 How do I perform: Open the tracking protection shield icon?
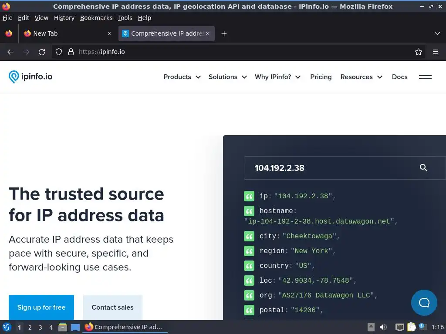[x=59, y=52]
